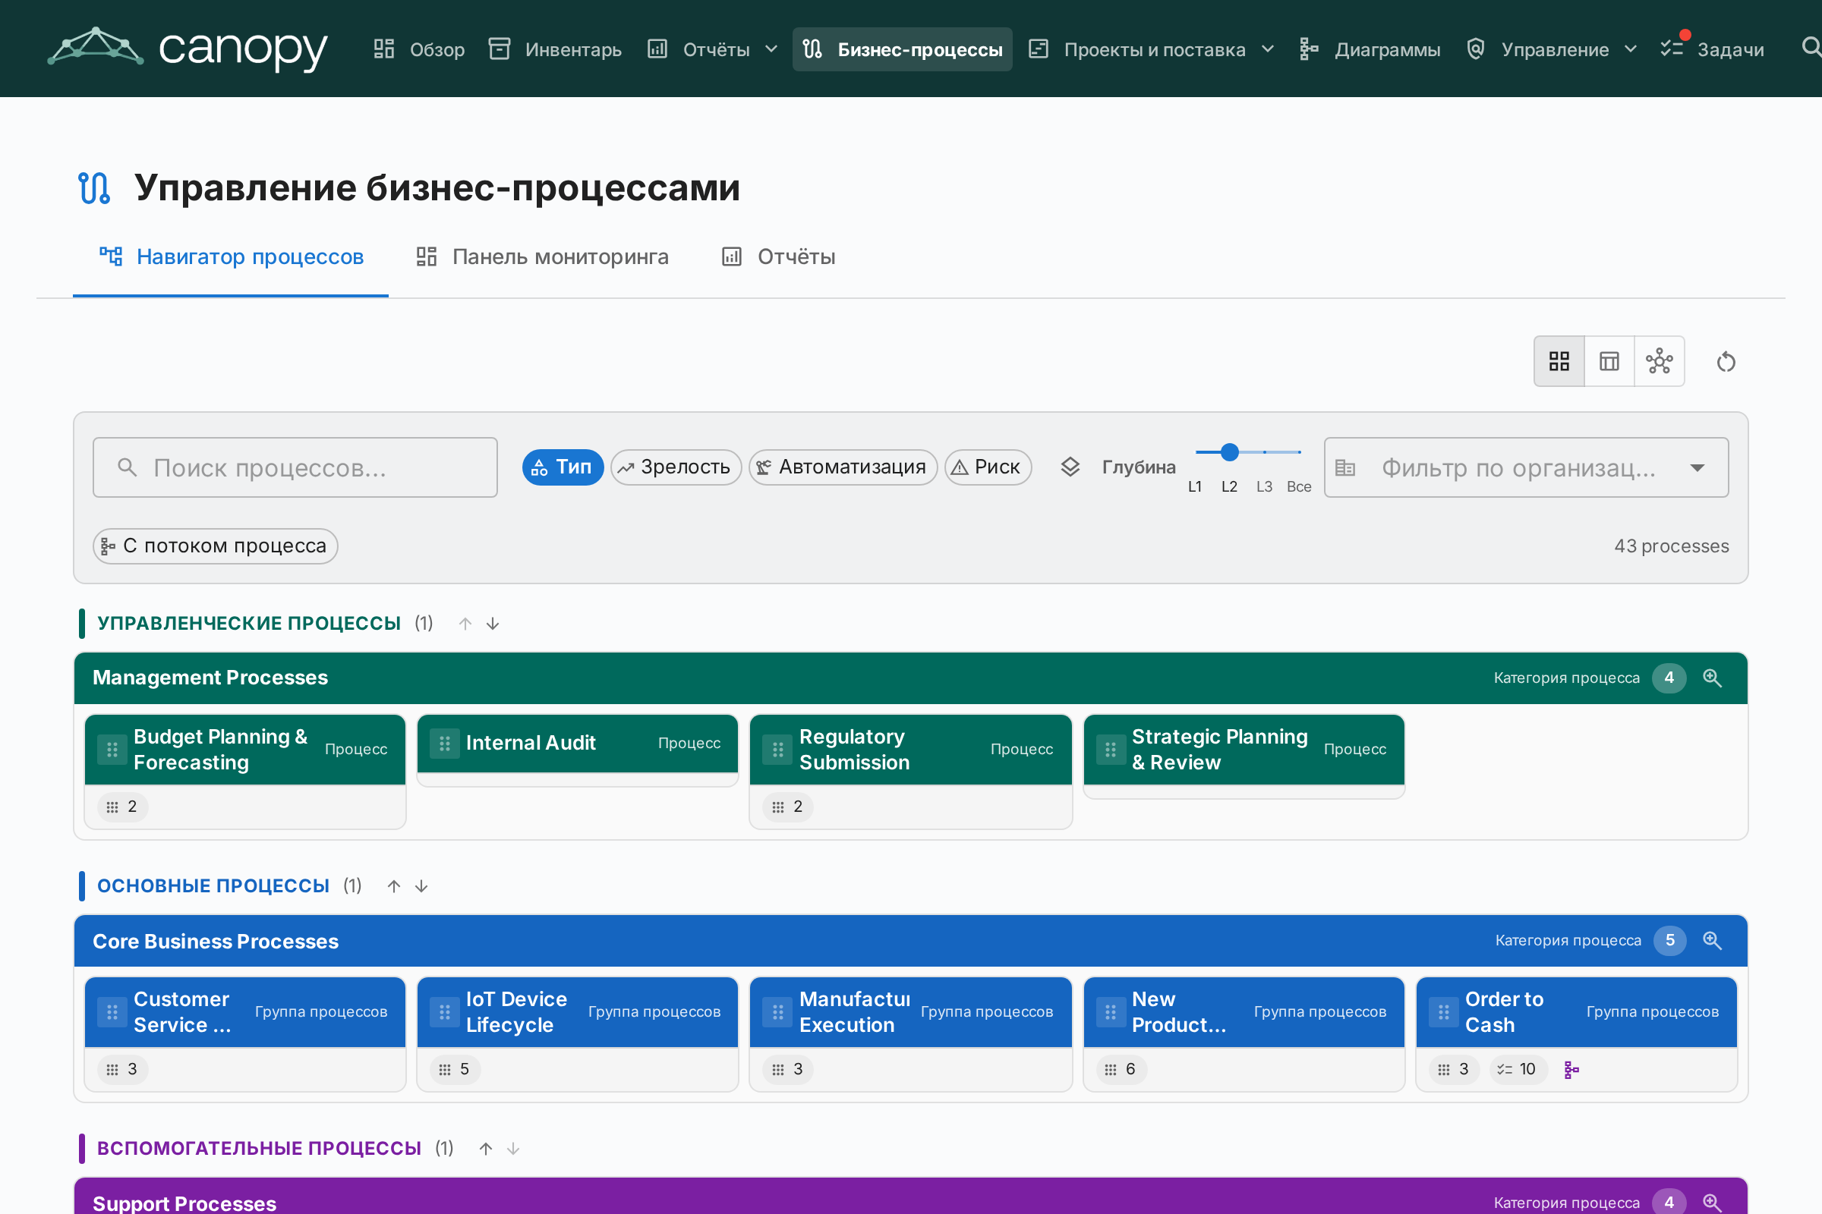Viewport: 1822px width, 1214px height.
Task: Click 'Группа процессов' label on IoT Device card
Action: pos(654,1011)
